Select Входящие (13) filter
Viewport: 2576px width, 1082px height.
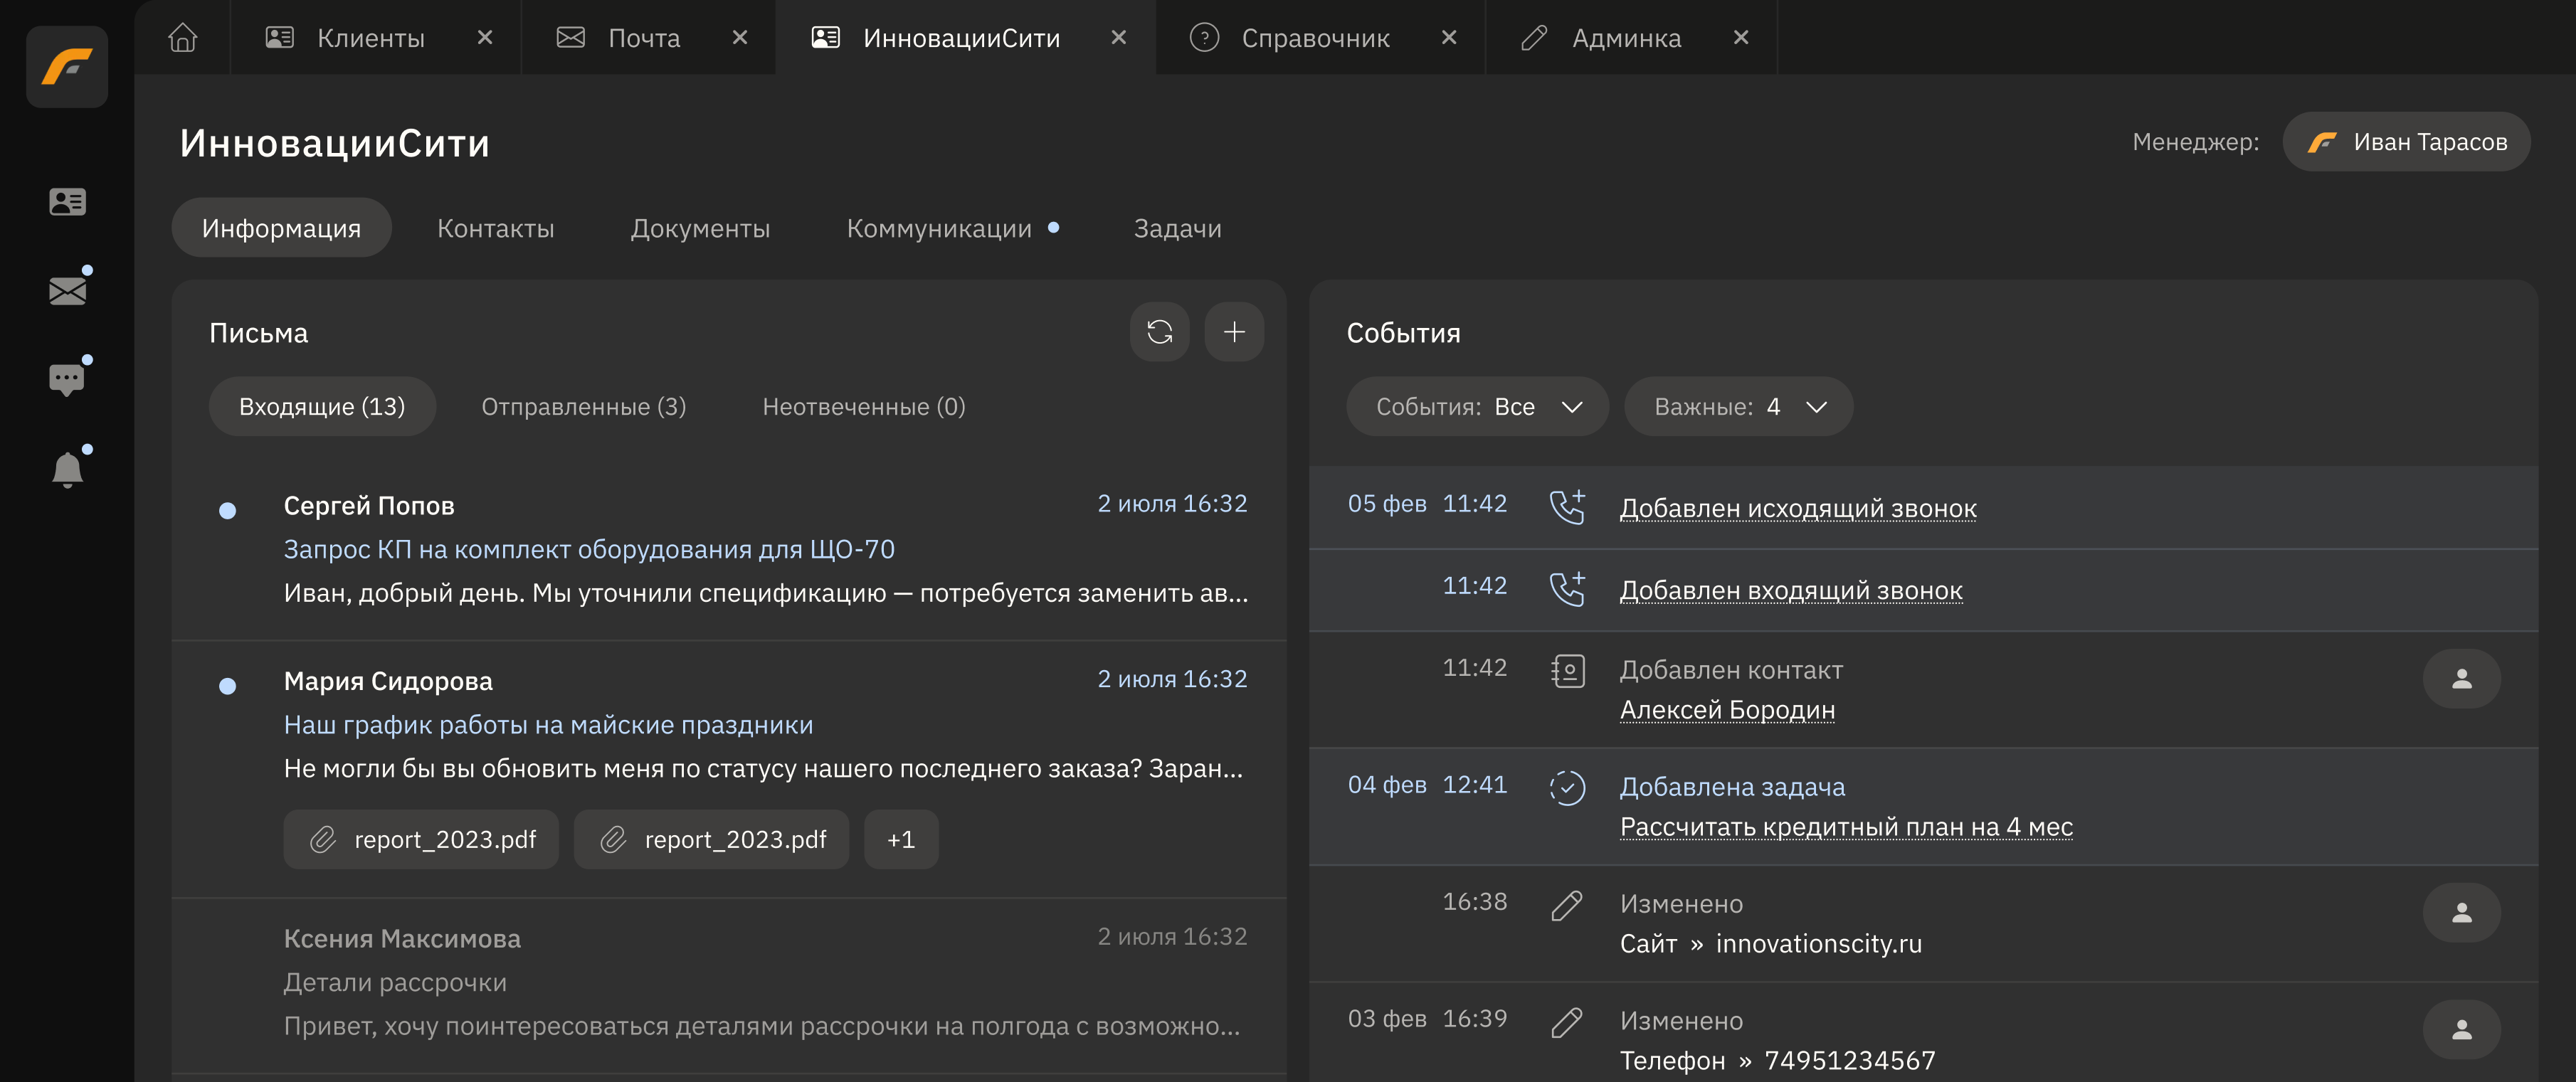pyautogui.click(x=321, y=407)
